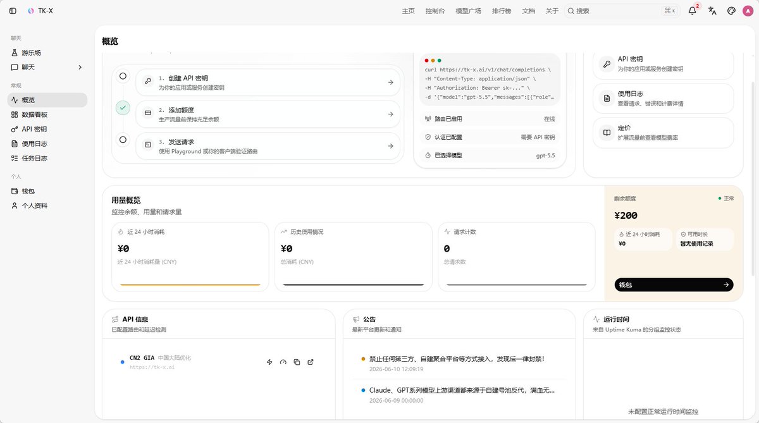This screenshot has width=759, height=423.
Task: Click the ¥200 remaining balance value
Action: coord(626,216)
